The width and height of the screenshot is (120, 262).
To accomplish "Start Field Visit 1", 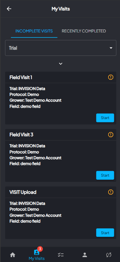I will coord(105,118).
